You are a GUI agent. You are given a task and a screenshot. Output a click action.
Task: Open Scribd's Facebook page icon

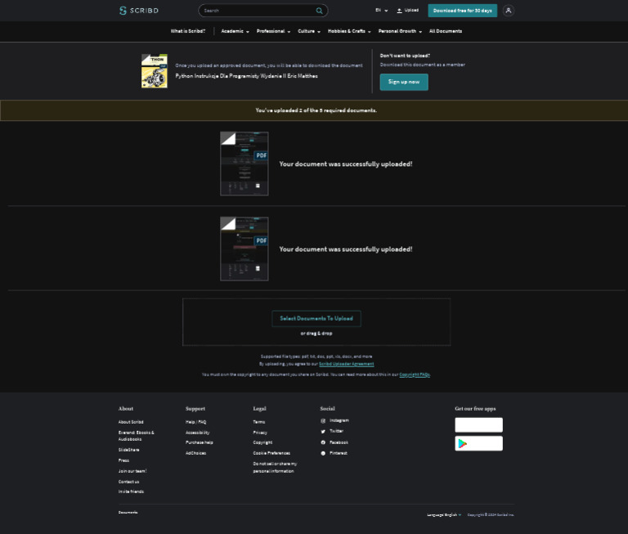pyautogui.click(x=323, y=442)
